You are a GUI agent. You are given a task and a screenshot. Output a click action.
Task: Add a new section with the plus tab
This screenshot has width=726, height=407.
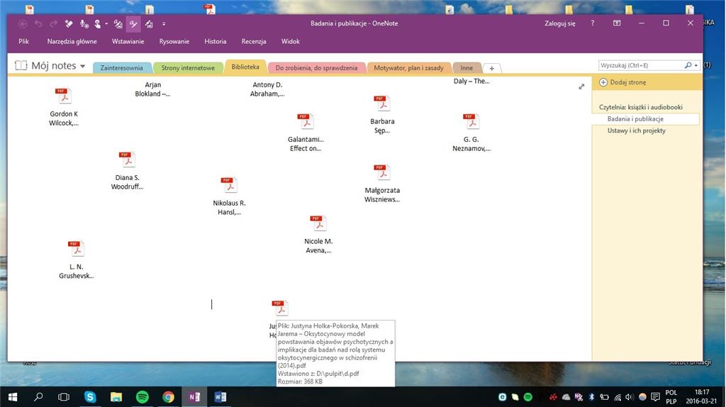[x=492, y=68]
